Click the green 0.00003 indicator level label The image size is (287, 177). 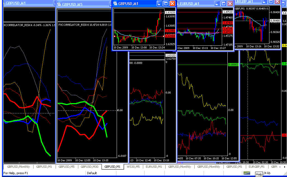(x=233, y=65)
